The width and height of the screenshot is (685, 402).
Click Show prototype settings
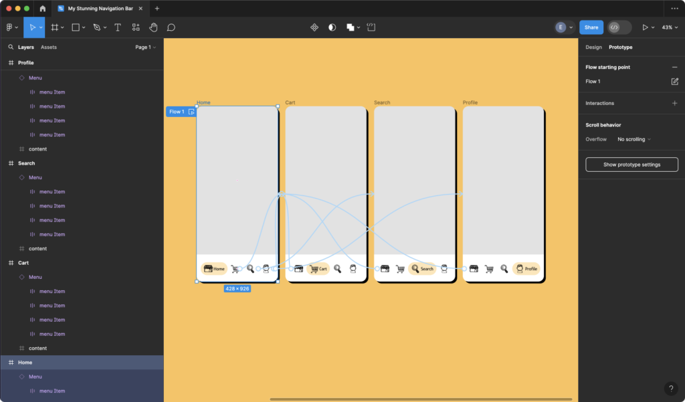[x=631, y=164]
